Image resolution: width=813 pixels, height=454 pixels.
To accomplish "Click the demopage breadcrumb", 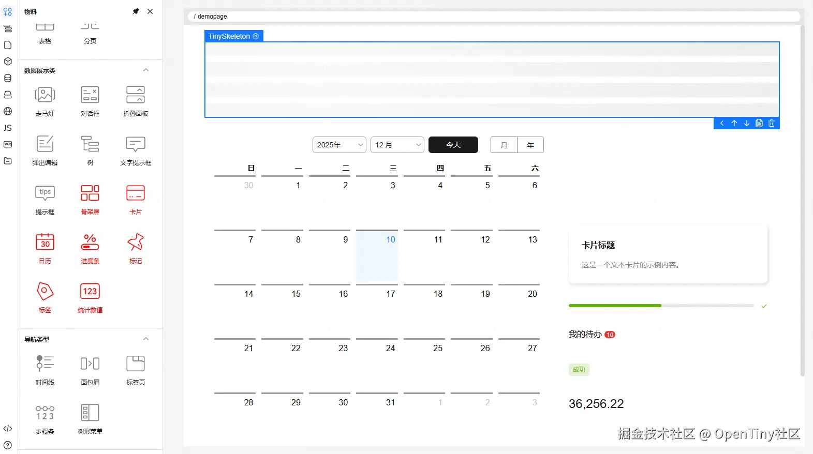I will (x=212, y=17).
